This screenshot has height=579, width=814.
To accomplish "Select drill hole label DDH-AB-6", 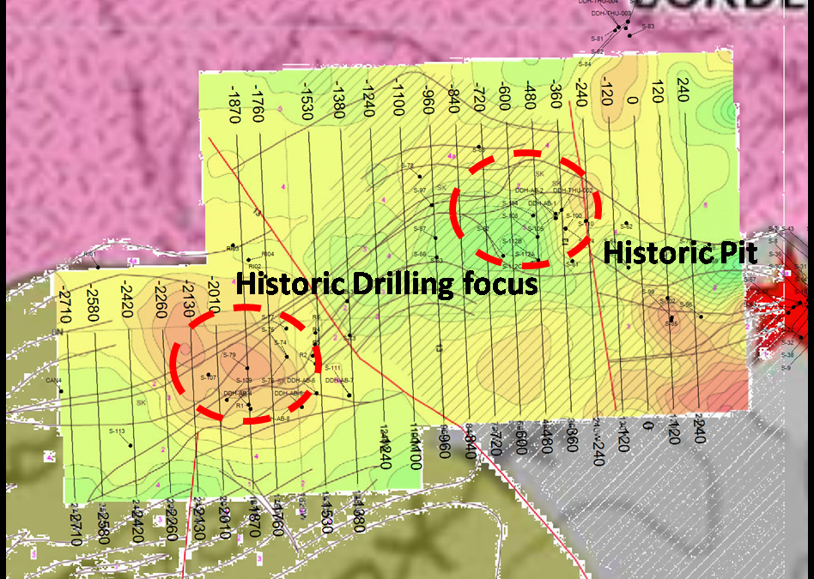I will 301,381.
